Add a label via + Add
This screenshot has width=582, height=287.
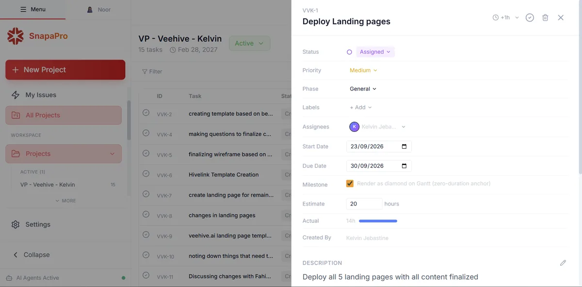pyautogui.click(x=361, y=108)
